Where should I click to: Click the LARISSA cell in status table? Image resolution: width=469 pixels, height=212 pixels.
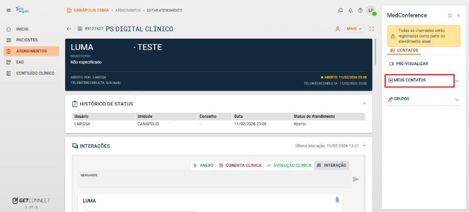coord(82,124)
